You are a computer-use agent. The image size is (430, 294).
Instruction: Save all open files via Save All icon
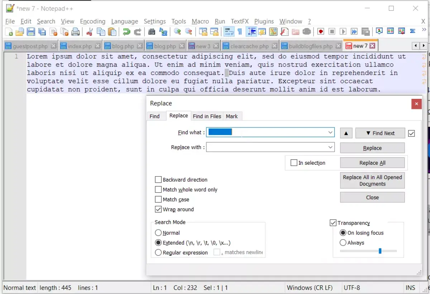point(41,31)
